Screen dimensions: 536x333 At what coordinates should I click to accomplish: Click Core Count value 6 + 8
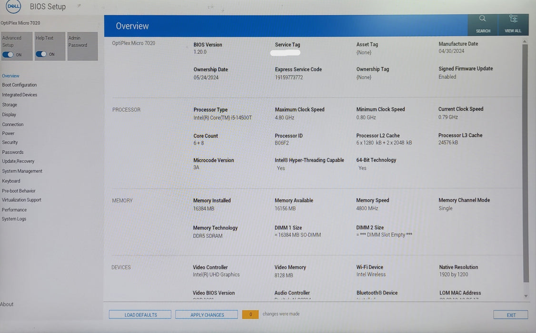(199, 143)
